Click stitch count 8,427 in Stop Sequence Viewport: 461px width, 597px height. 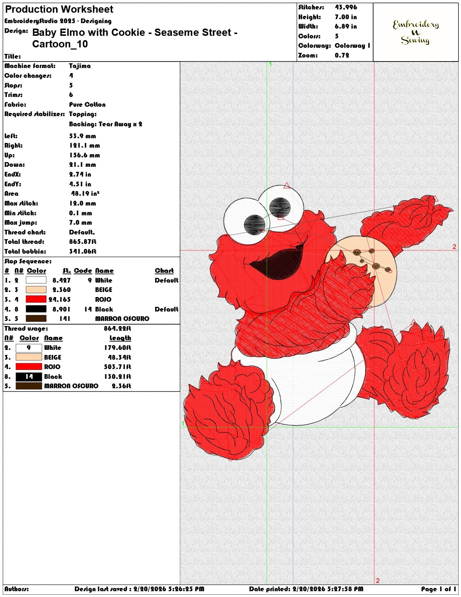(61, 280)
